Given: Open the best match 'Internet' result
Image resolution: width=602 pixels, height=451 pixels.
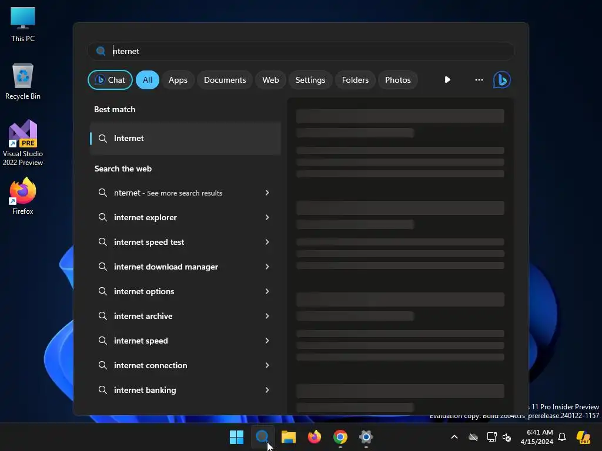Looking at the screenshot, I should point(185,138).
